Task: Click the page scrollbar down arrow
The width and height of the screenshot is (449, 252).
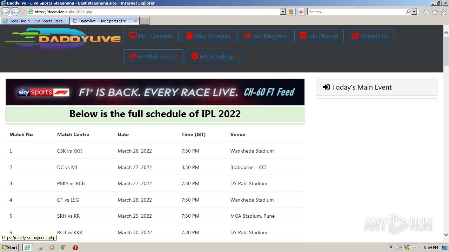Action: 446,235
